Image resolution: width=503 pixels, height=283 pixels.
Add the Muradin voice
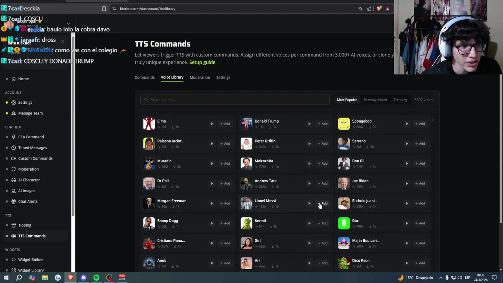pyautogui.click(x=225, y=164)
